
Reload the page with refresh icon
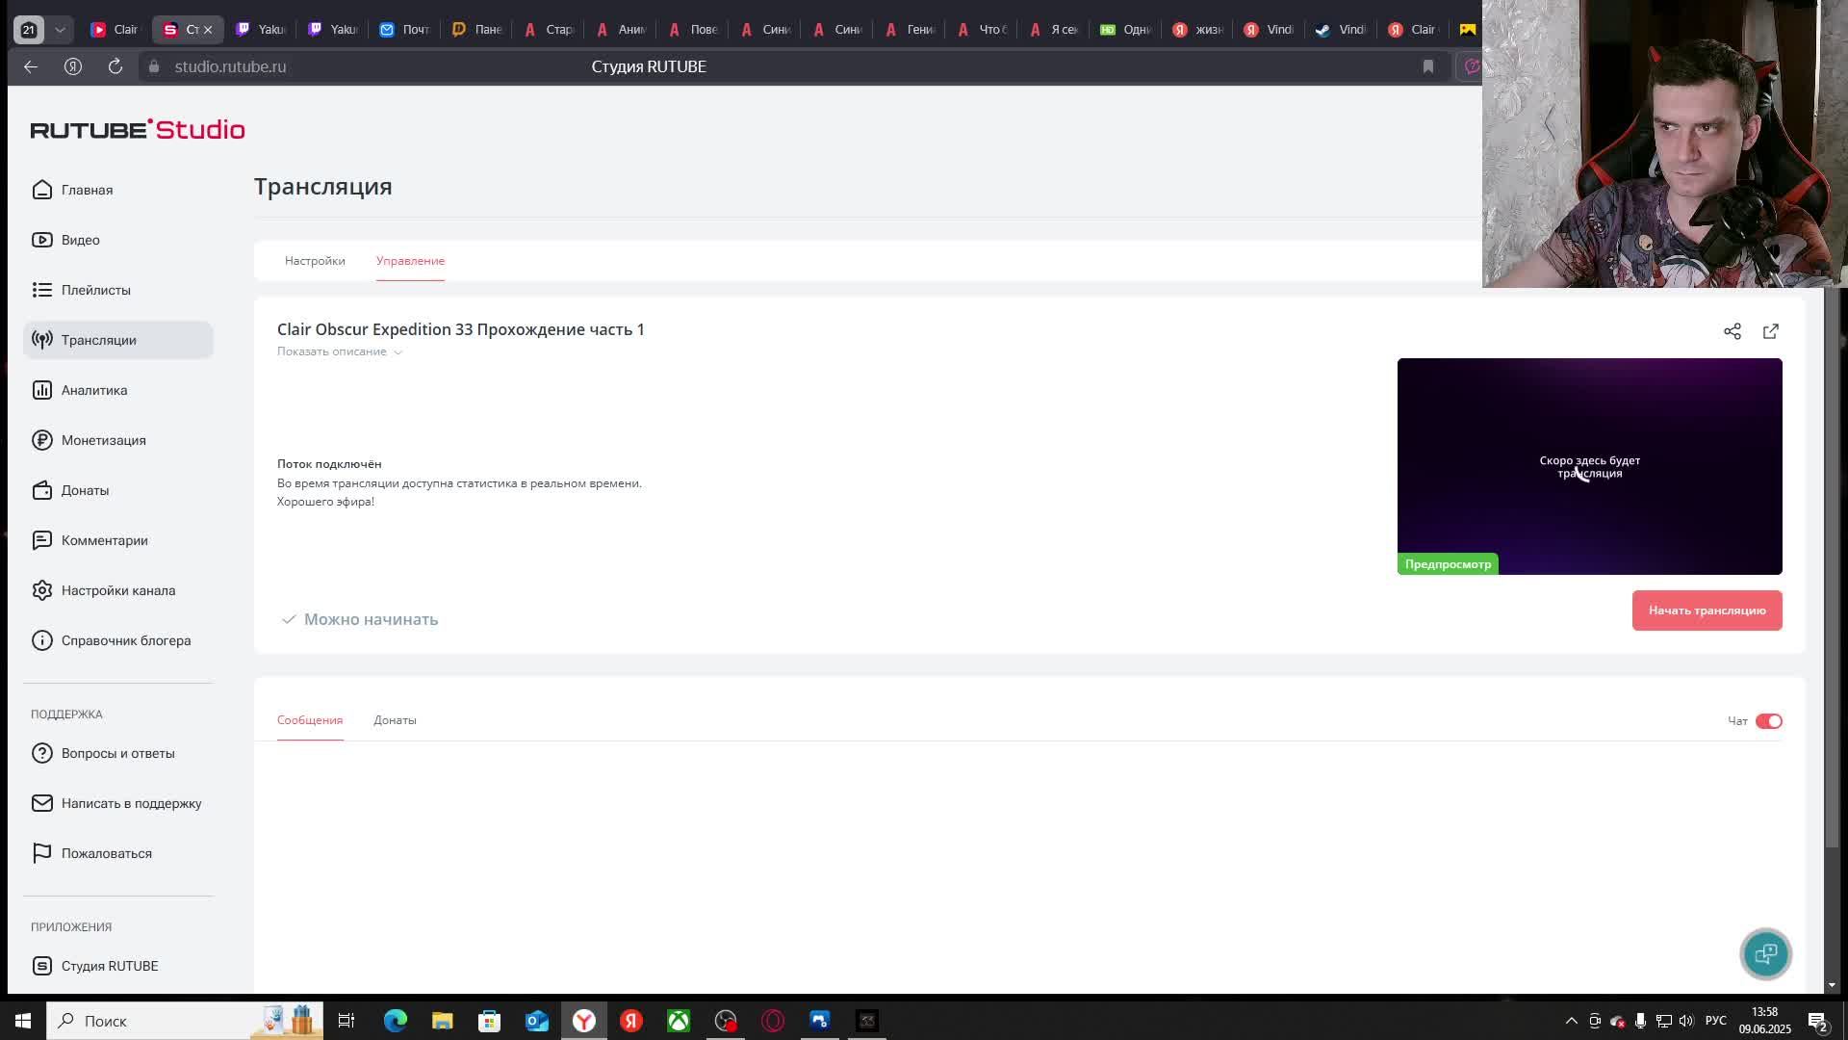coord(115,66)
